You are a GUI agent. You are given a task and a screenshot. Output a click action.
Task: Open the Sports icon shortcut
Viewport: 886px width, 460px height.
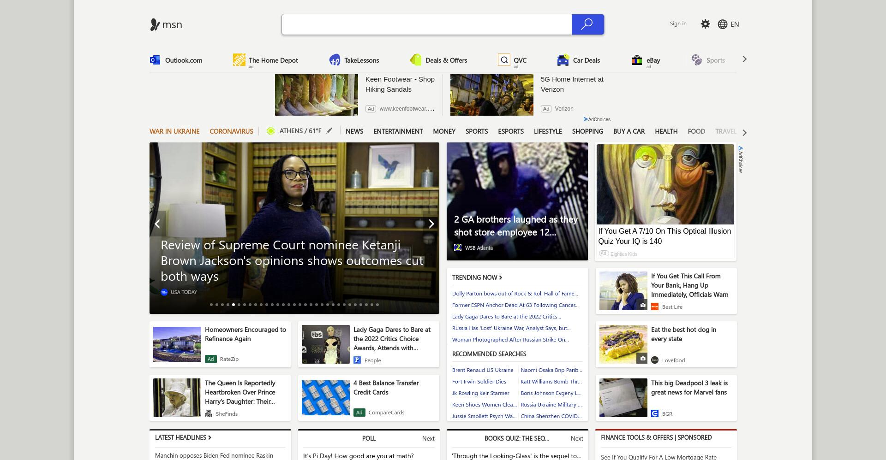(x=696, y=60)
